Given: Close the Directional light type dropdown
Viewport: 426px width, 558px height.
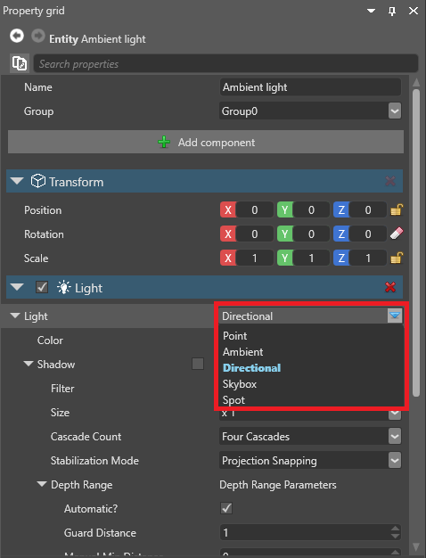Looking at the screenshot, I should click(x=395, y=316).
